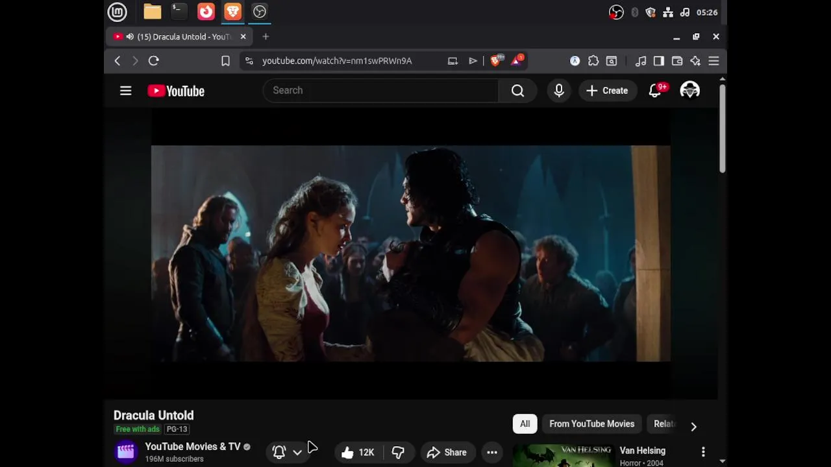This screenshot has width=831, height=467.
Task: Reload the YouTube page
Action: 154,61
